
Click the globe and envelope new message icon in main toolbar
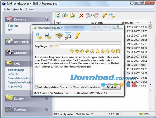pos(112,15)
